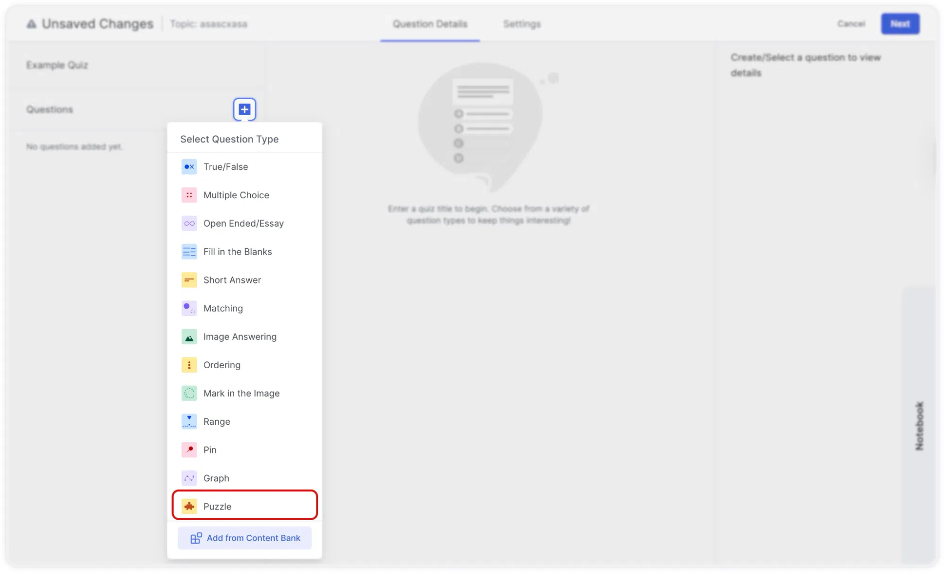This screenshot has height=573, width=944.
Task: Select Graph question type
Action: click(x=245, y=478)
